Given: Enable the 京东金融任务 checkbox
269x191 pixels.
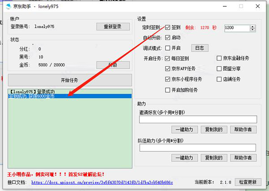Looking at the screenshot, I should click(x=219, y=58).
